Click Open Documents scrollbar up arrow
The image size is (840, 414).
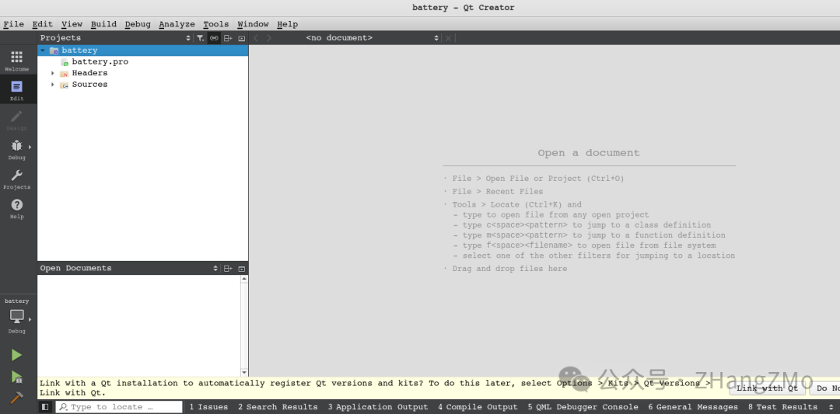click(x=244, y=279)
